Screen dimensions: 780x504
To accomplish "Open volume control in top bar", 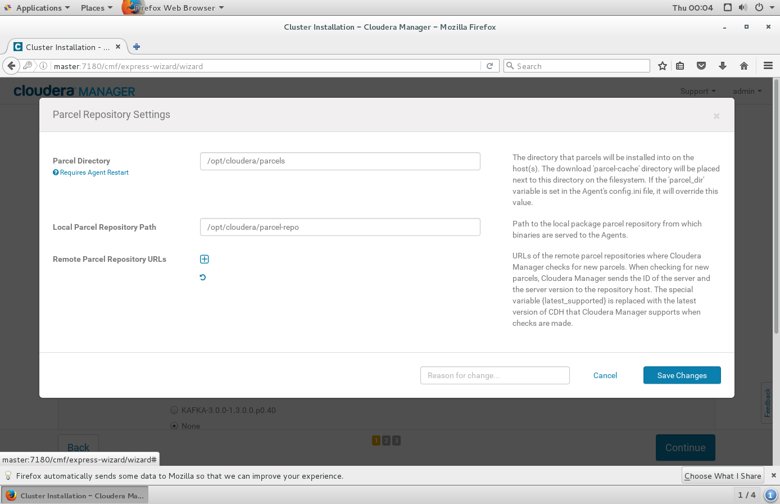I will 743,7.
